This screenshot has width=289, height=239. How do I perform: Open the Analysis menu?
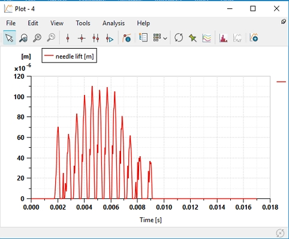(113, 23)
